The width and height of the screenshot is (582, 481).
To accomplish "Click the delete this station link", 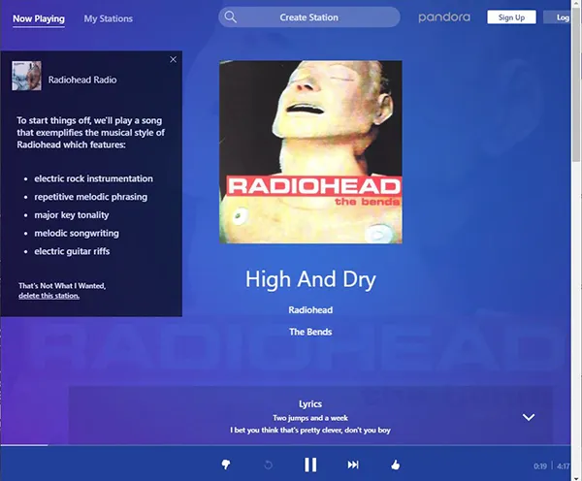I will [49, 296].
